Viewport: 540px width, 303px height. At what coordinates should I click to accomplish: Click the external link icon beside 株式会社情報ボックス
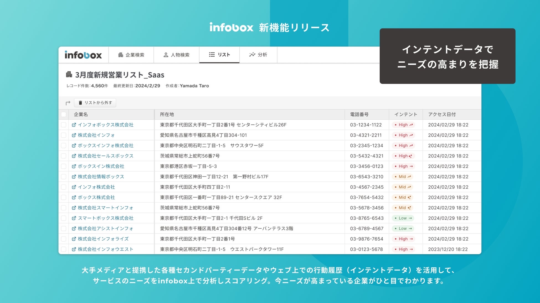[74, 177]
